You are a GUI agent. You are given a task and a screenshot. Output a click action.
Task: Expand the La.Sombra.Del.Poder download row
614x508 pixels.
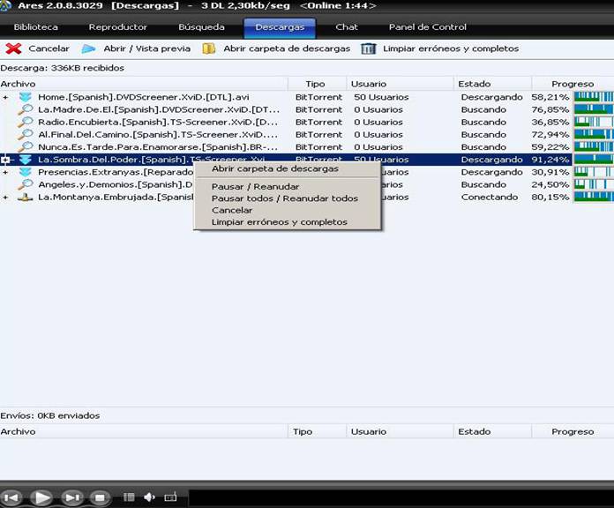5,160
